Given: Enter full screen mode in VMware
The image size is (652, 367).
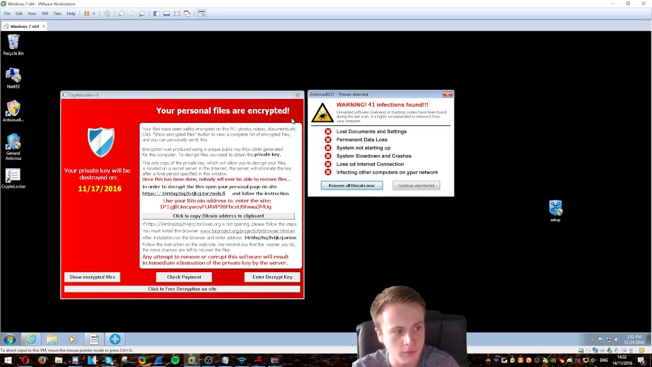Looking at the screenshot, I should [177, 14].
